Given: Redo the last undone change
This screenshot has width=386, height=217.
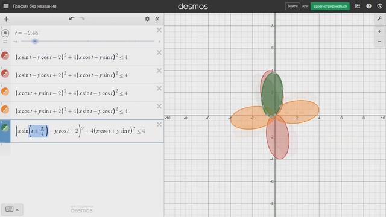Looking at the screenshot, I should [82, 19].
